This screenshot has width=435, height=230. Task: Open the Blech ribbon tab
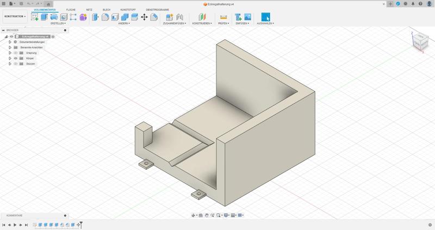107,10
